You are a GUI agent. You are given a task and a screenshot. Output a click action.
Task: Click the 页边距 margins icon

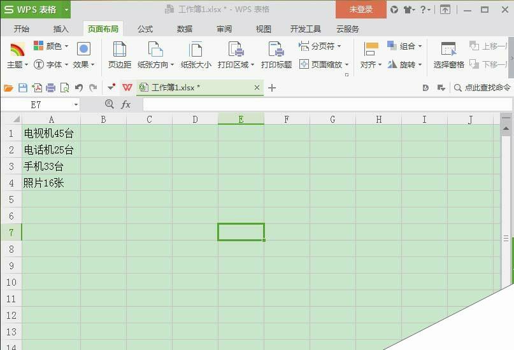click(x=120, y=49)
